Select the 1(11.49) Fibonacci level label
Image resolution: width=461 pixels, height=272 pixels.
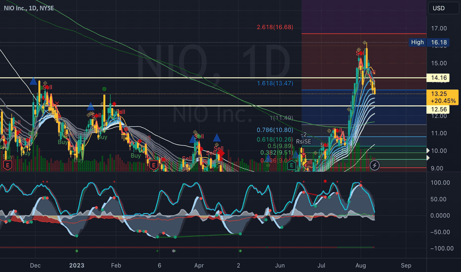pyautogui.click(x=281, y=118)
